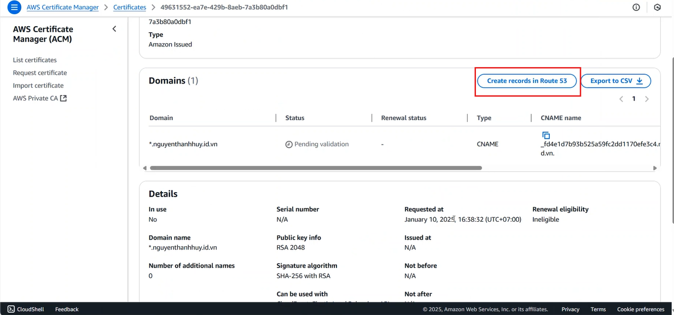The width and height of the screenshot is (674, 315).
Task: Select page 1 in domains pagination
Action: click(634, 99)
